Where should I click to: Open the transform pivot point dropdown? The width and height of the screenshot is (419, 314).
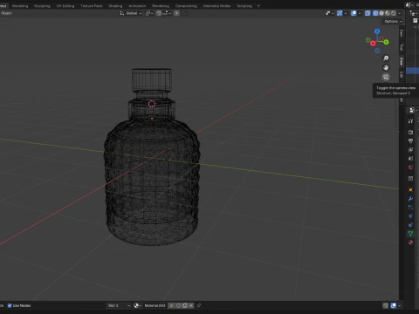tap(149, 13)
